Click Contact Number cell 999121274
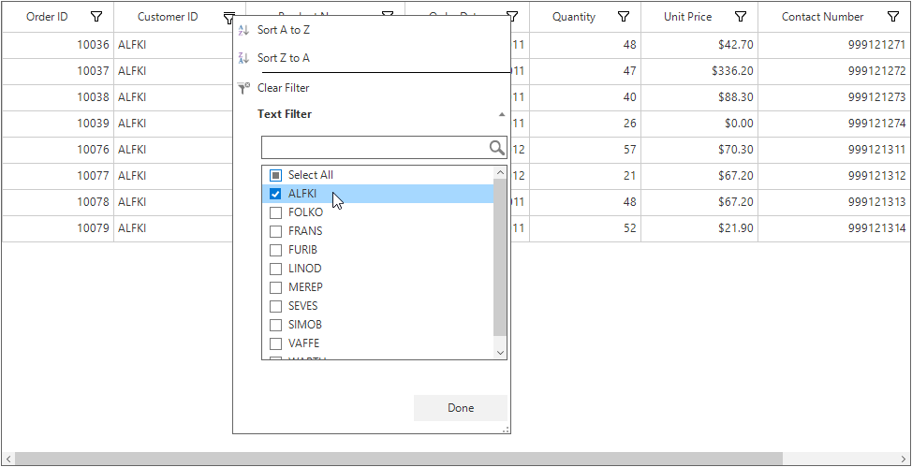912x467 pixels. [x=834, y=124]
